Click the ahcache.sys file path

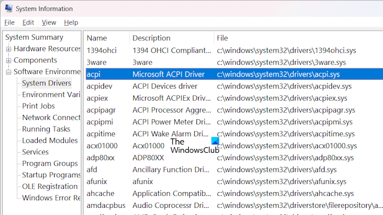tap(285, 194)
